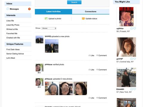Image resolution: width=143 pixels, height=107 pixels.
Task: Open the Likes Me list
Action: 10,21
